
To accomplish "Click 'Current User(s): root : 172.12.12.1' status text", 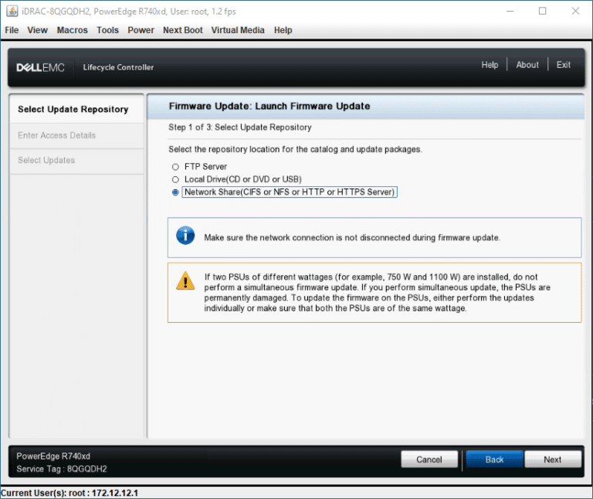I will click(69, 493).
